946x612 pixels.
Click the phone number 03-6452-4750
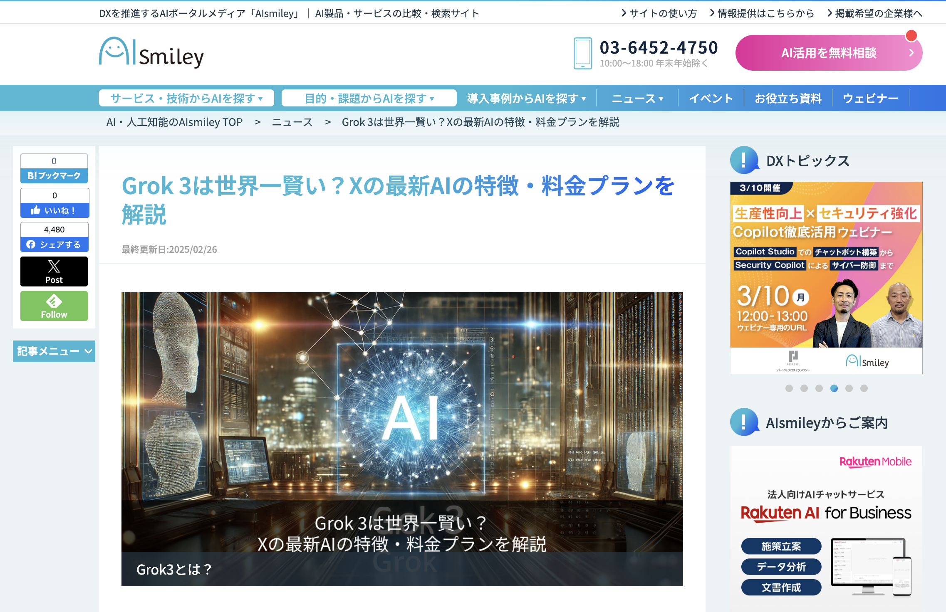tap(659, 47)
